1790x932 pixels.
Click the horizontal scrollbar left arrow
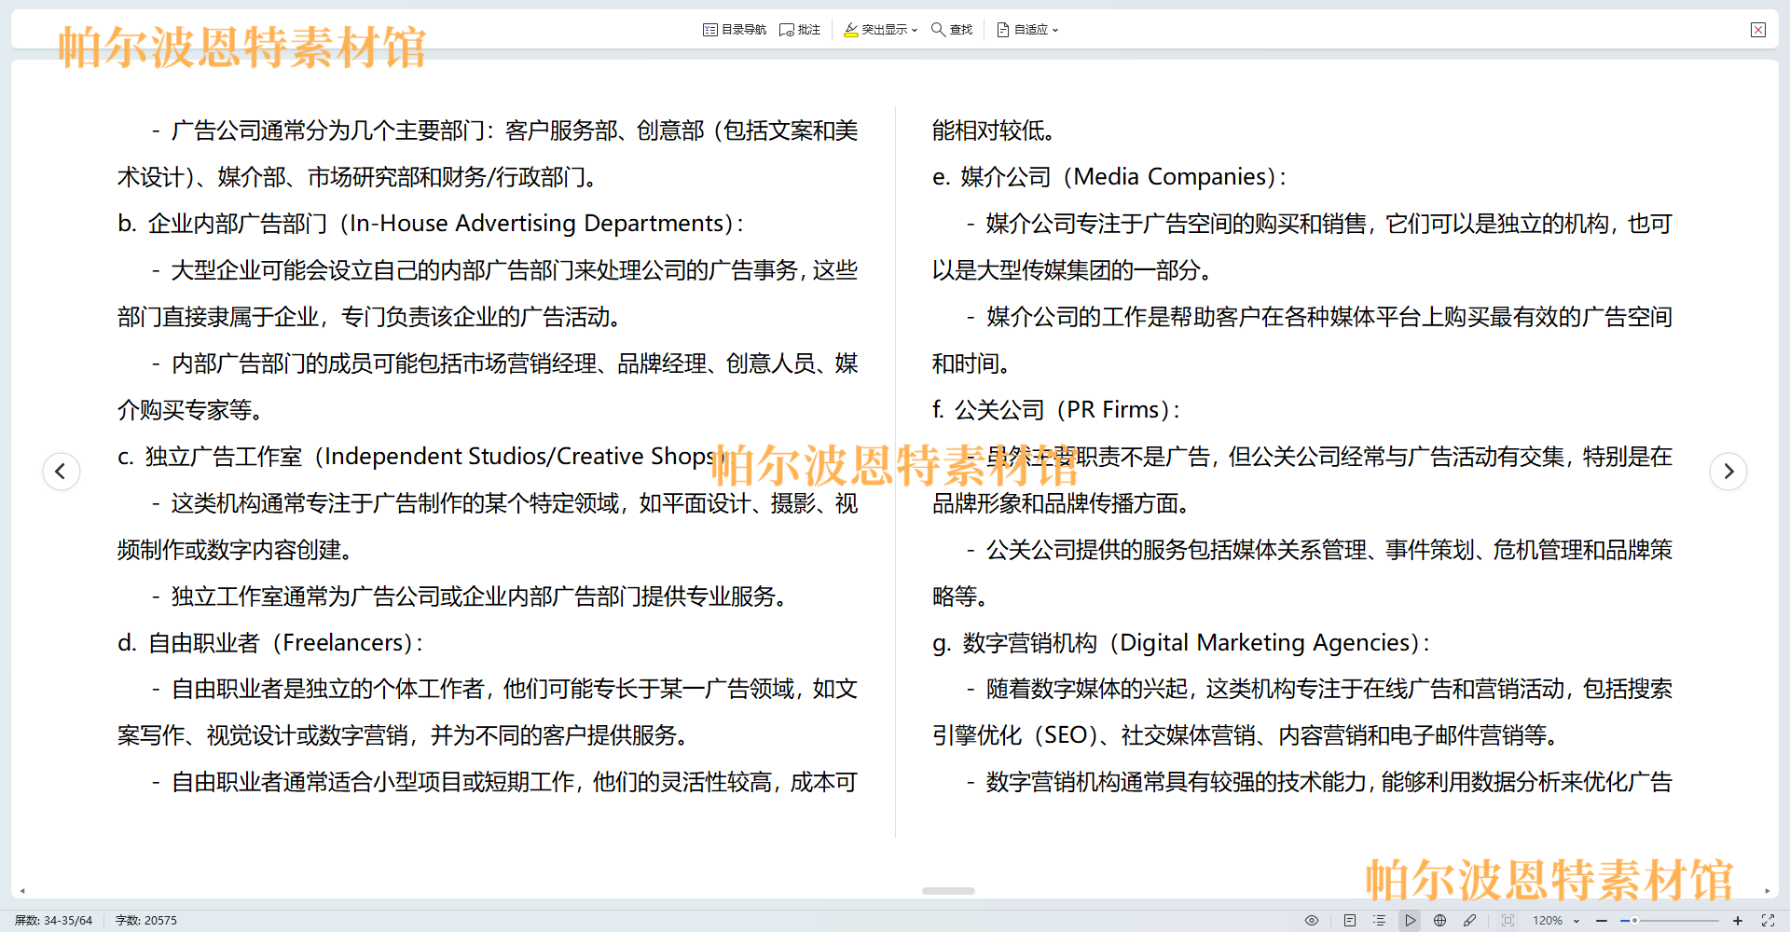point(22,891)
